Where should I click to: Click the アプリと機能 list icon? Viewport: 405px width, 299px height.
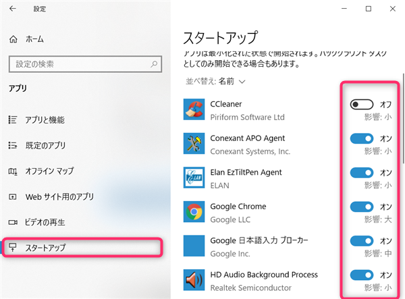(x=13, y=120)
